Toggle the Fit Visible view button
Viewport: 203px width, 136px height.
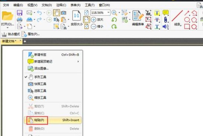point(87,27)
